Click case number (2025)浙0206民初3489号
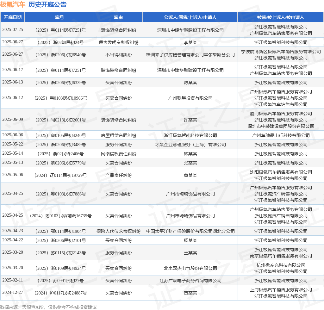The width and height of the screenshot is (324, 310). tap(60, 145)
